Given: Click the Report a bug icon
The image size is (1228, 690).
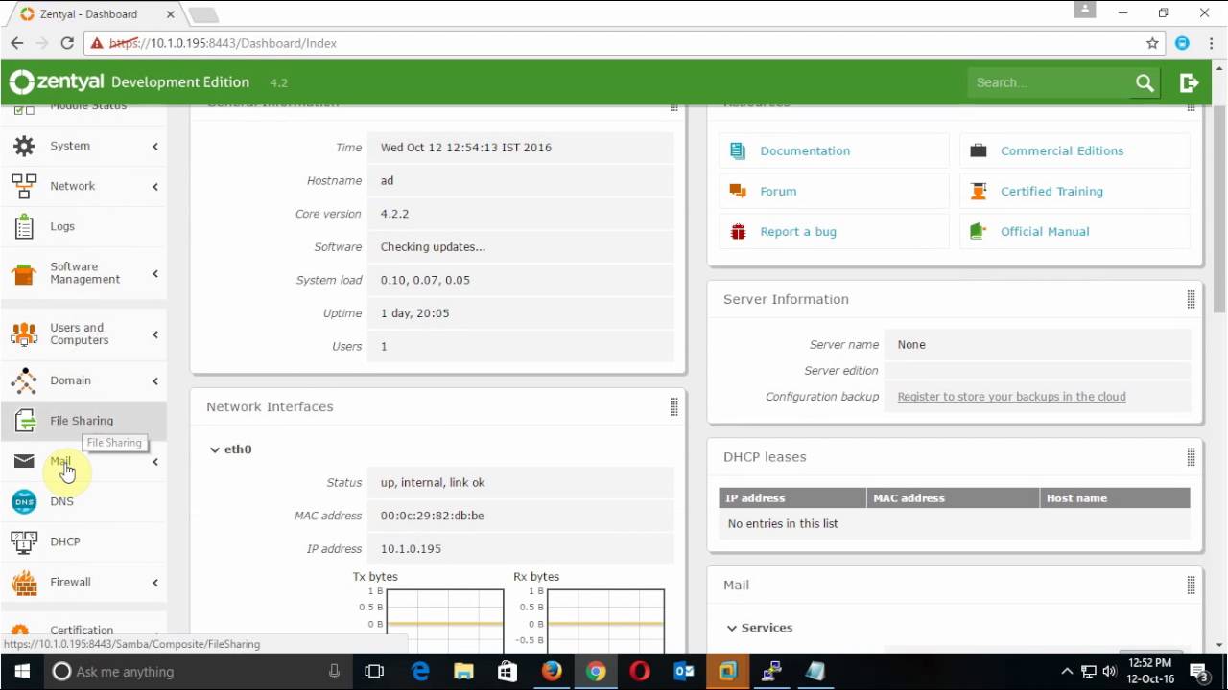Looking at the screenshot, I should tap(738, 231).
